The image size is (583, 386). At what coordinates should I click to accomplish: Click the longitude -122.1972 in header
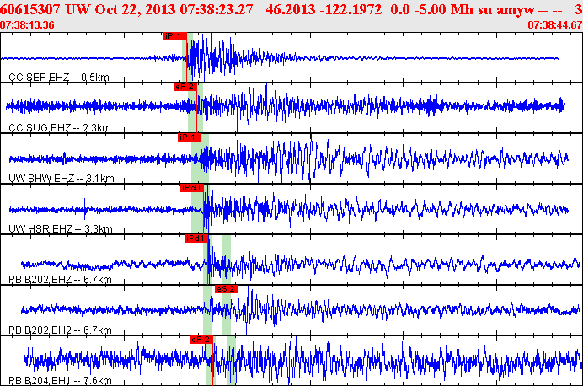pyautogui.click(x=350, y=9)
